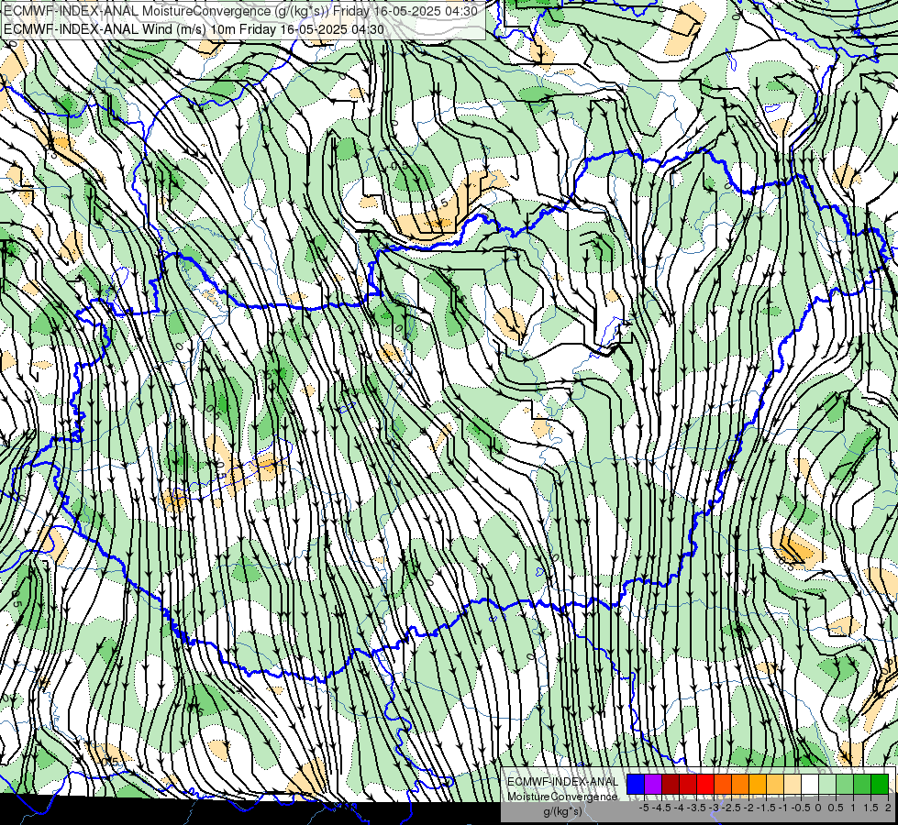
Task: Click the Wind (m/s) 10m title line
Action: pyautogui.click(x=194, y=29)
